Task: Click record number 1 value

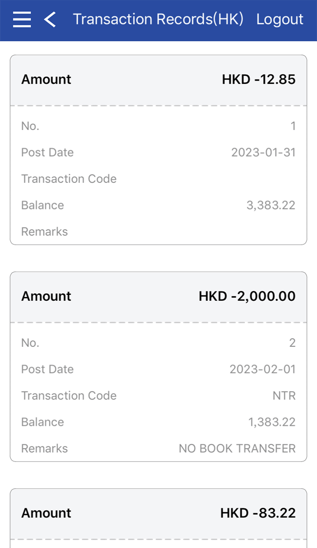Action: tap(293, 126)
